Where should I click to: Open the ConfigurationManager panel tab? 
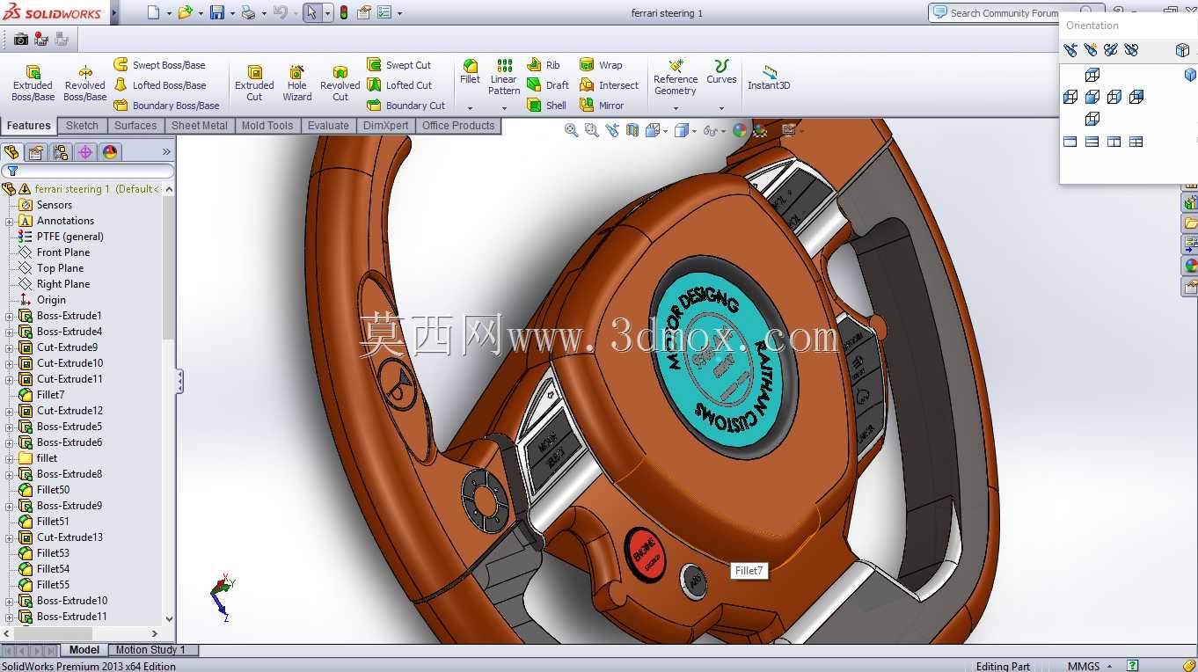61,152
